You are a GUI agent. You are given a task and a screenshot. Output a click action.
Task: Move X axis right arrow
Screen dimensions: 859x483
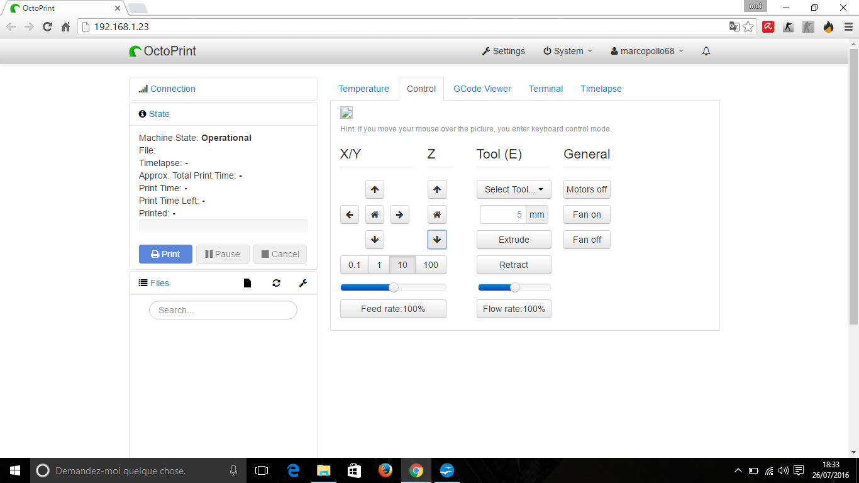pos(399,214)
